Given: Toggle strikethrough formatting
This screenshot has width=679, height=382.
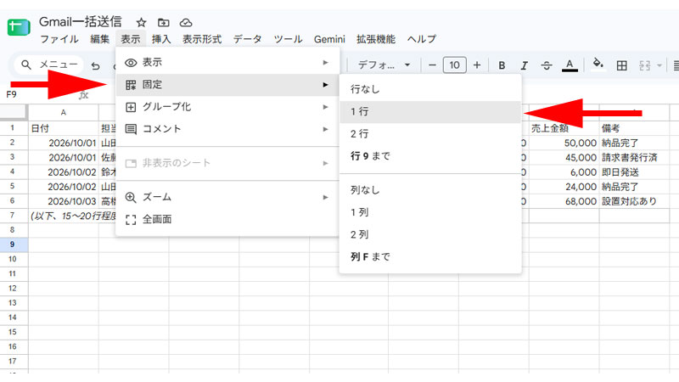Looking at the screenshot, I should (547, 65).
